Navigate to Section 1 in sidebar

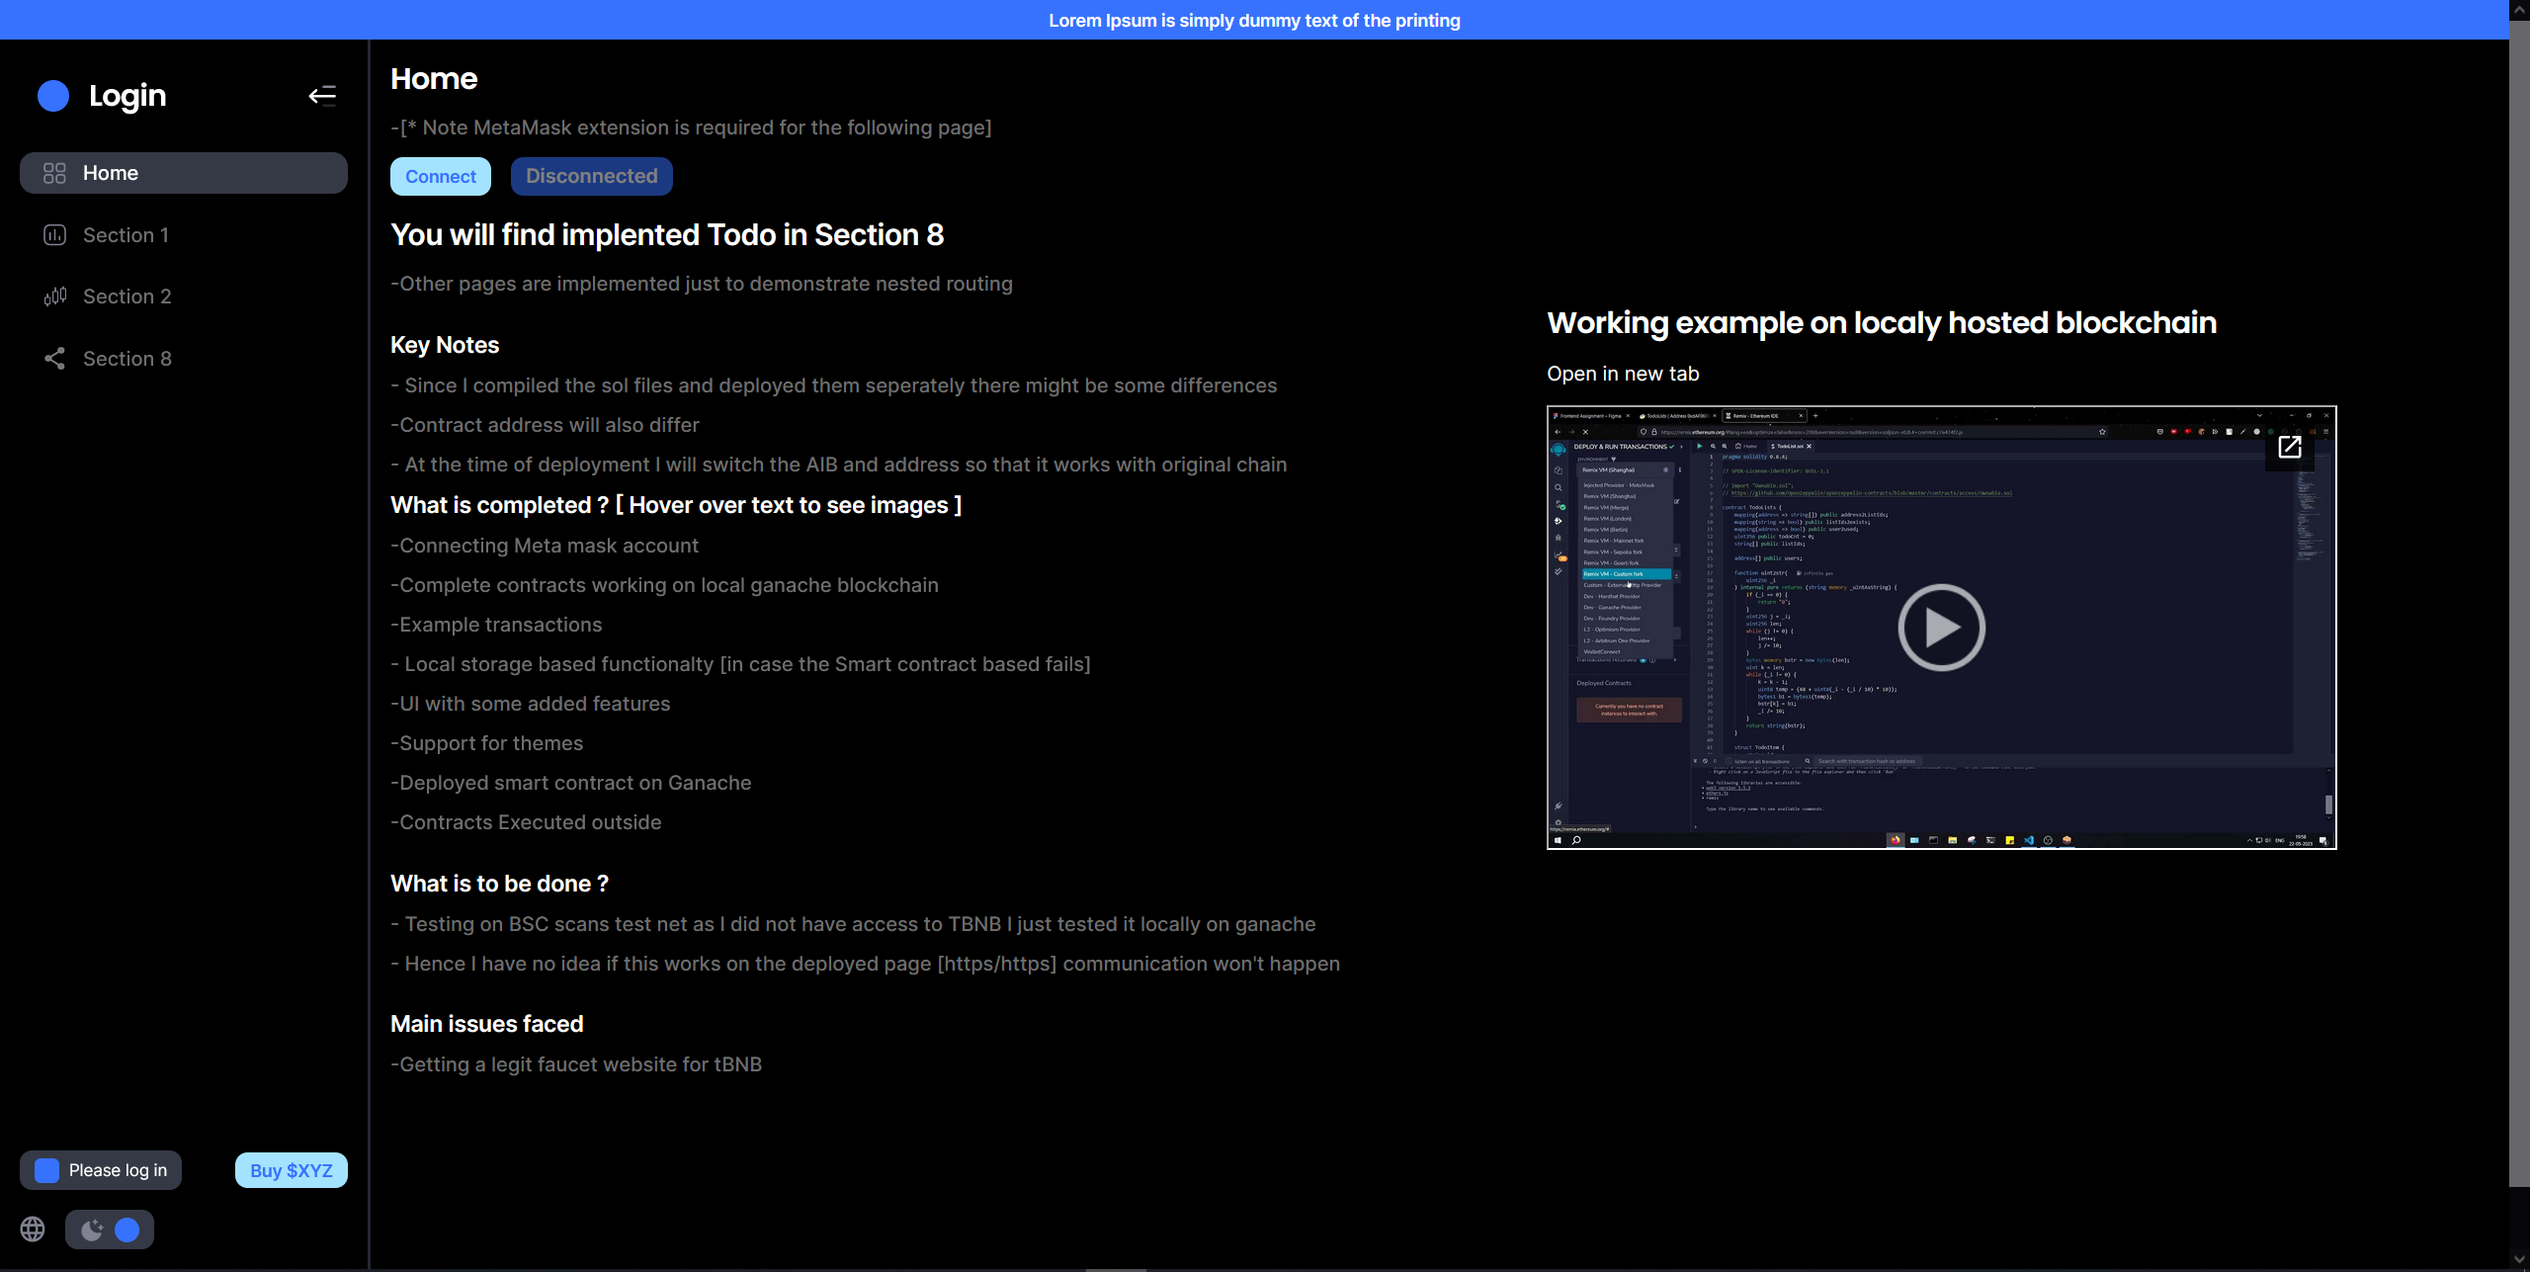tap(126, 235)
